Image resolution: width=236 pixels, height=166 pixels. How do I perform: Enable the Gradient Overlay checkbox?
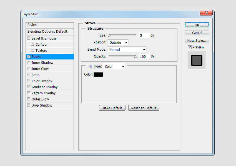pos(29,87)
